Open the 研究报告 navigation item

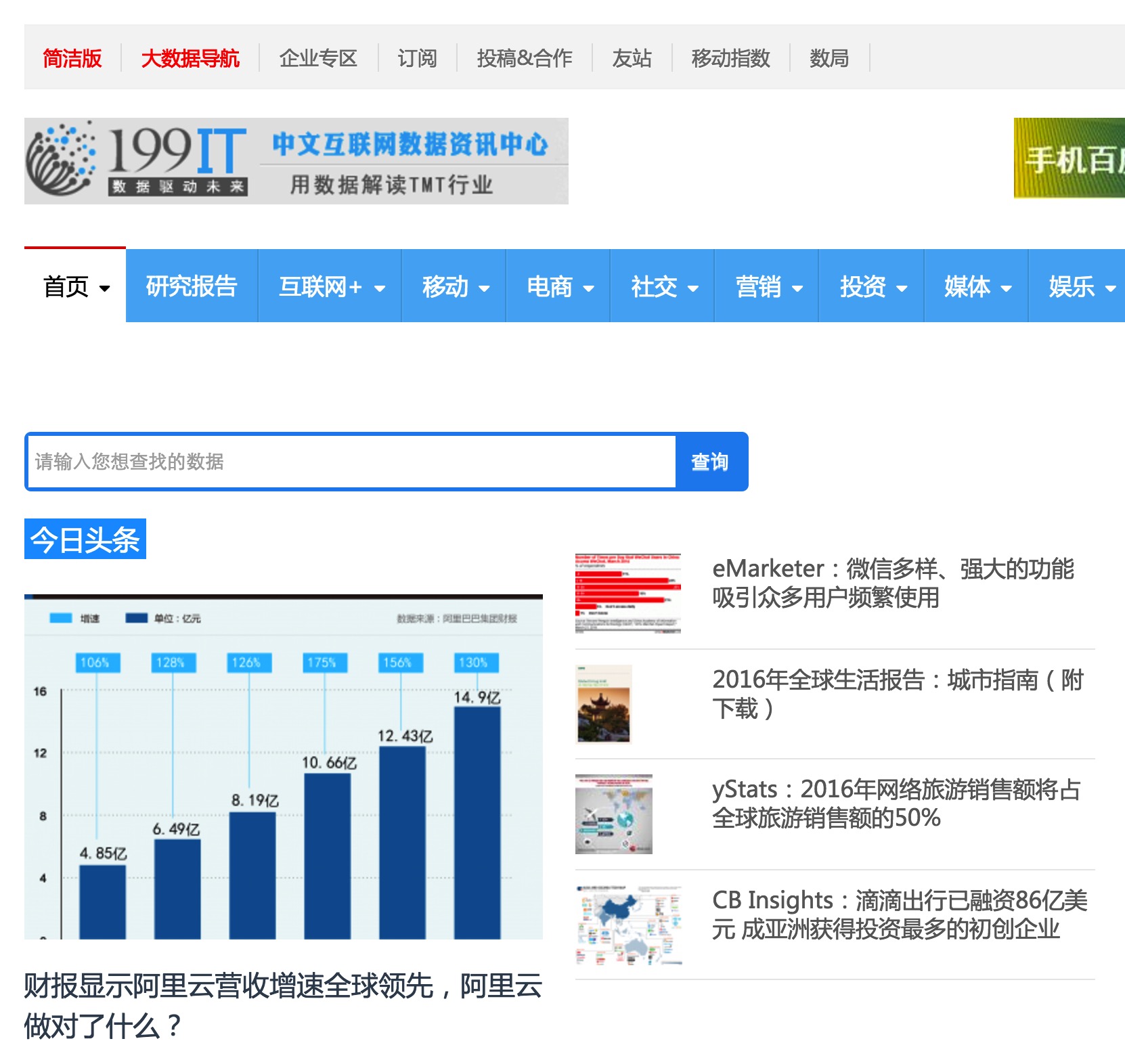pyautogui.click(x=190, y=286)
